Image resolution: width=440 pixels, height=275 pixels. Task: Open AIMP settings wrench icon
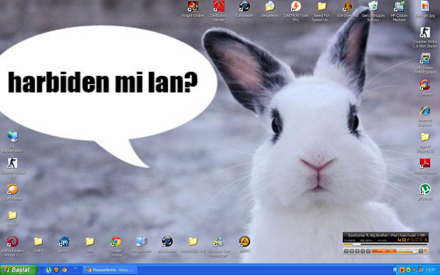tap(408, 240)
